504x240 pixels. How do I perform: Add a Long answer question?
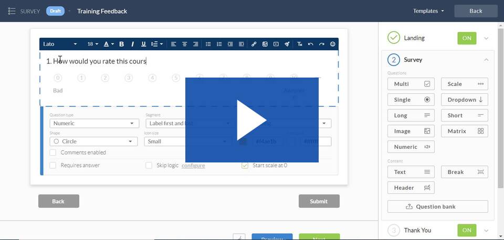(x=411, y=115)
